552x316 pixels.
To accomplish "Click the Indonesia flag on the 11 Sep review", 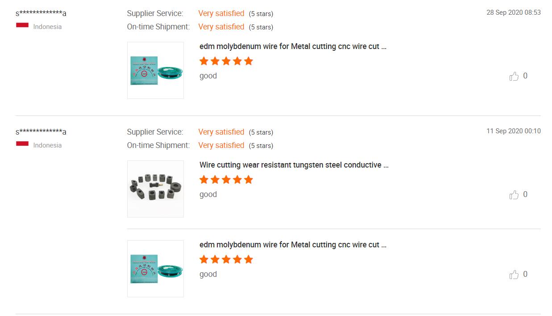I will point(22,144).
